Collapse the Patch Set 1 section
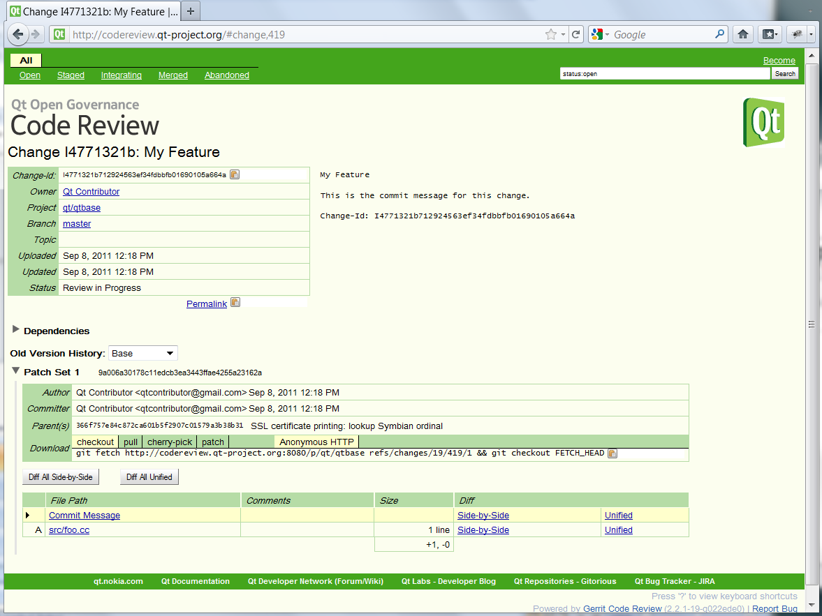 point(16,371)
